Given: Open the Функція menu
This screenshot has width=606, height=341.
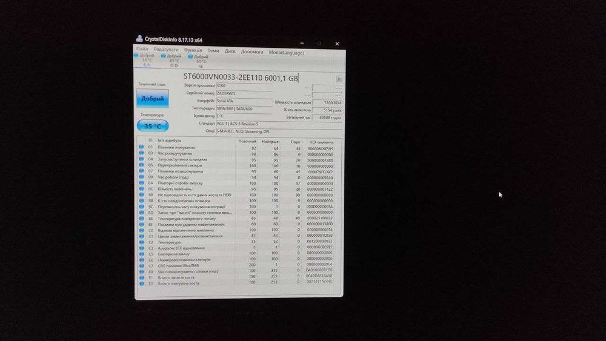Looking at the screenshot, I should [x=193, y=50].
